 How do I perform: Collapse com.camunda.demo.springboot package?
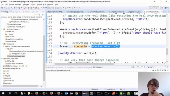tap(4, 46)
